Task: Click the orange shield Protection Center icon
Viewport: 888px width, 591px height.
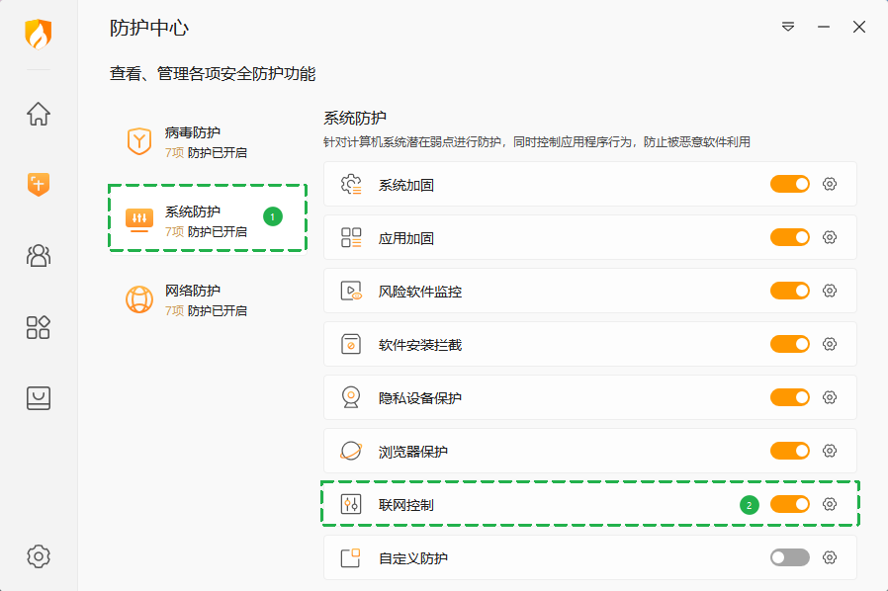Action: point(39,184)
